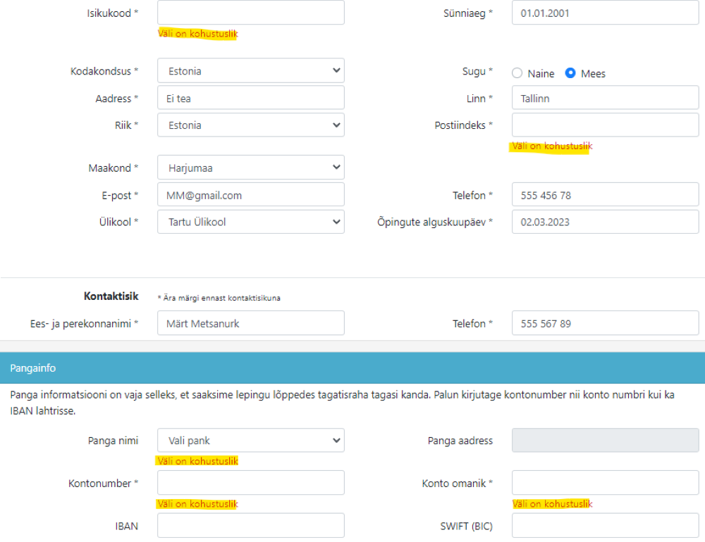Click the Kontonumber input field
This screenshot has height=542, width=705.
tap(250, 483)
